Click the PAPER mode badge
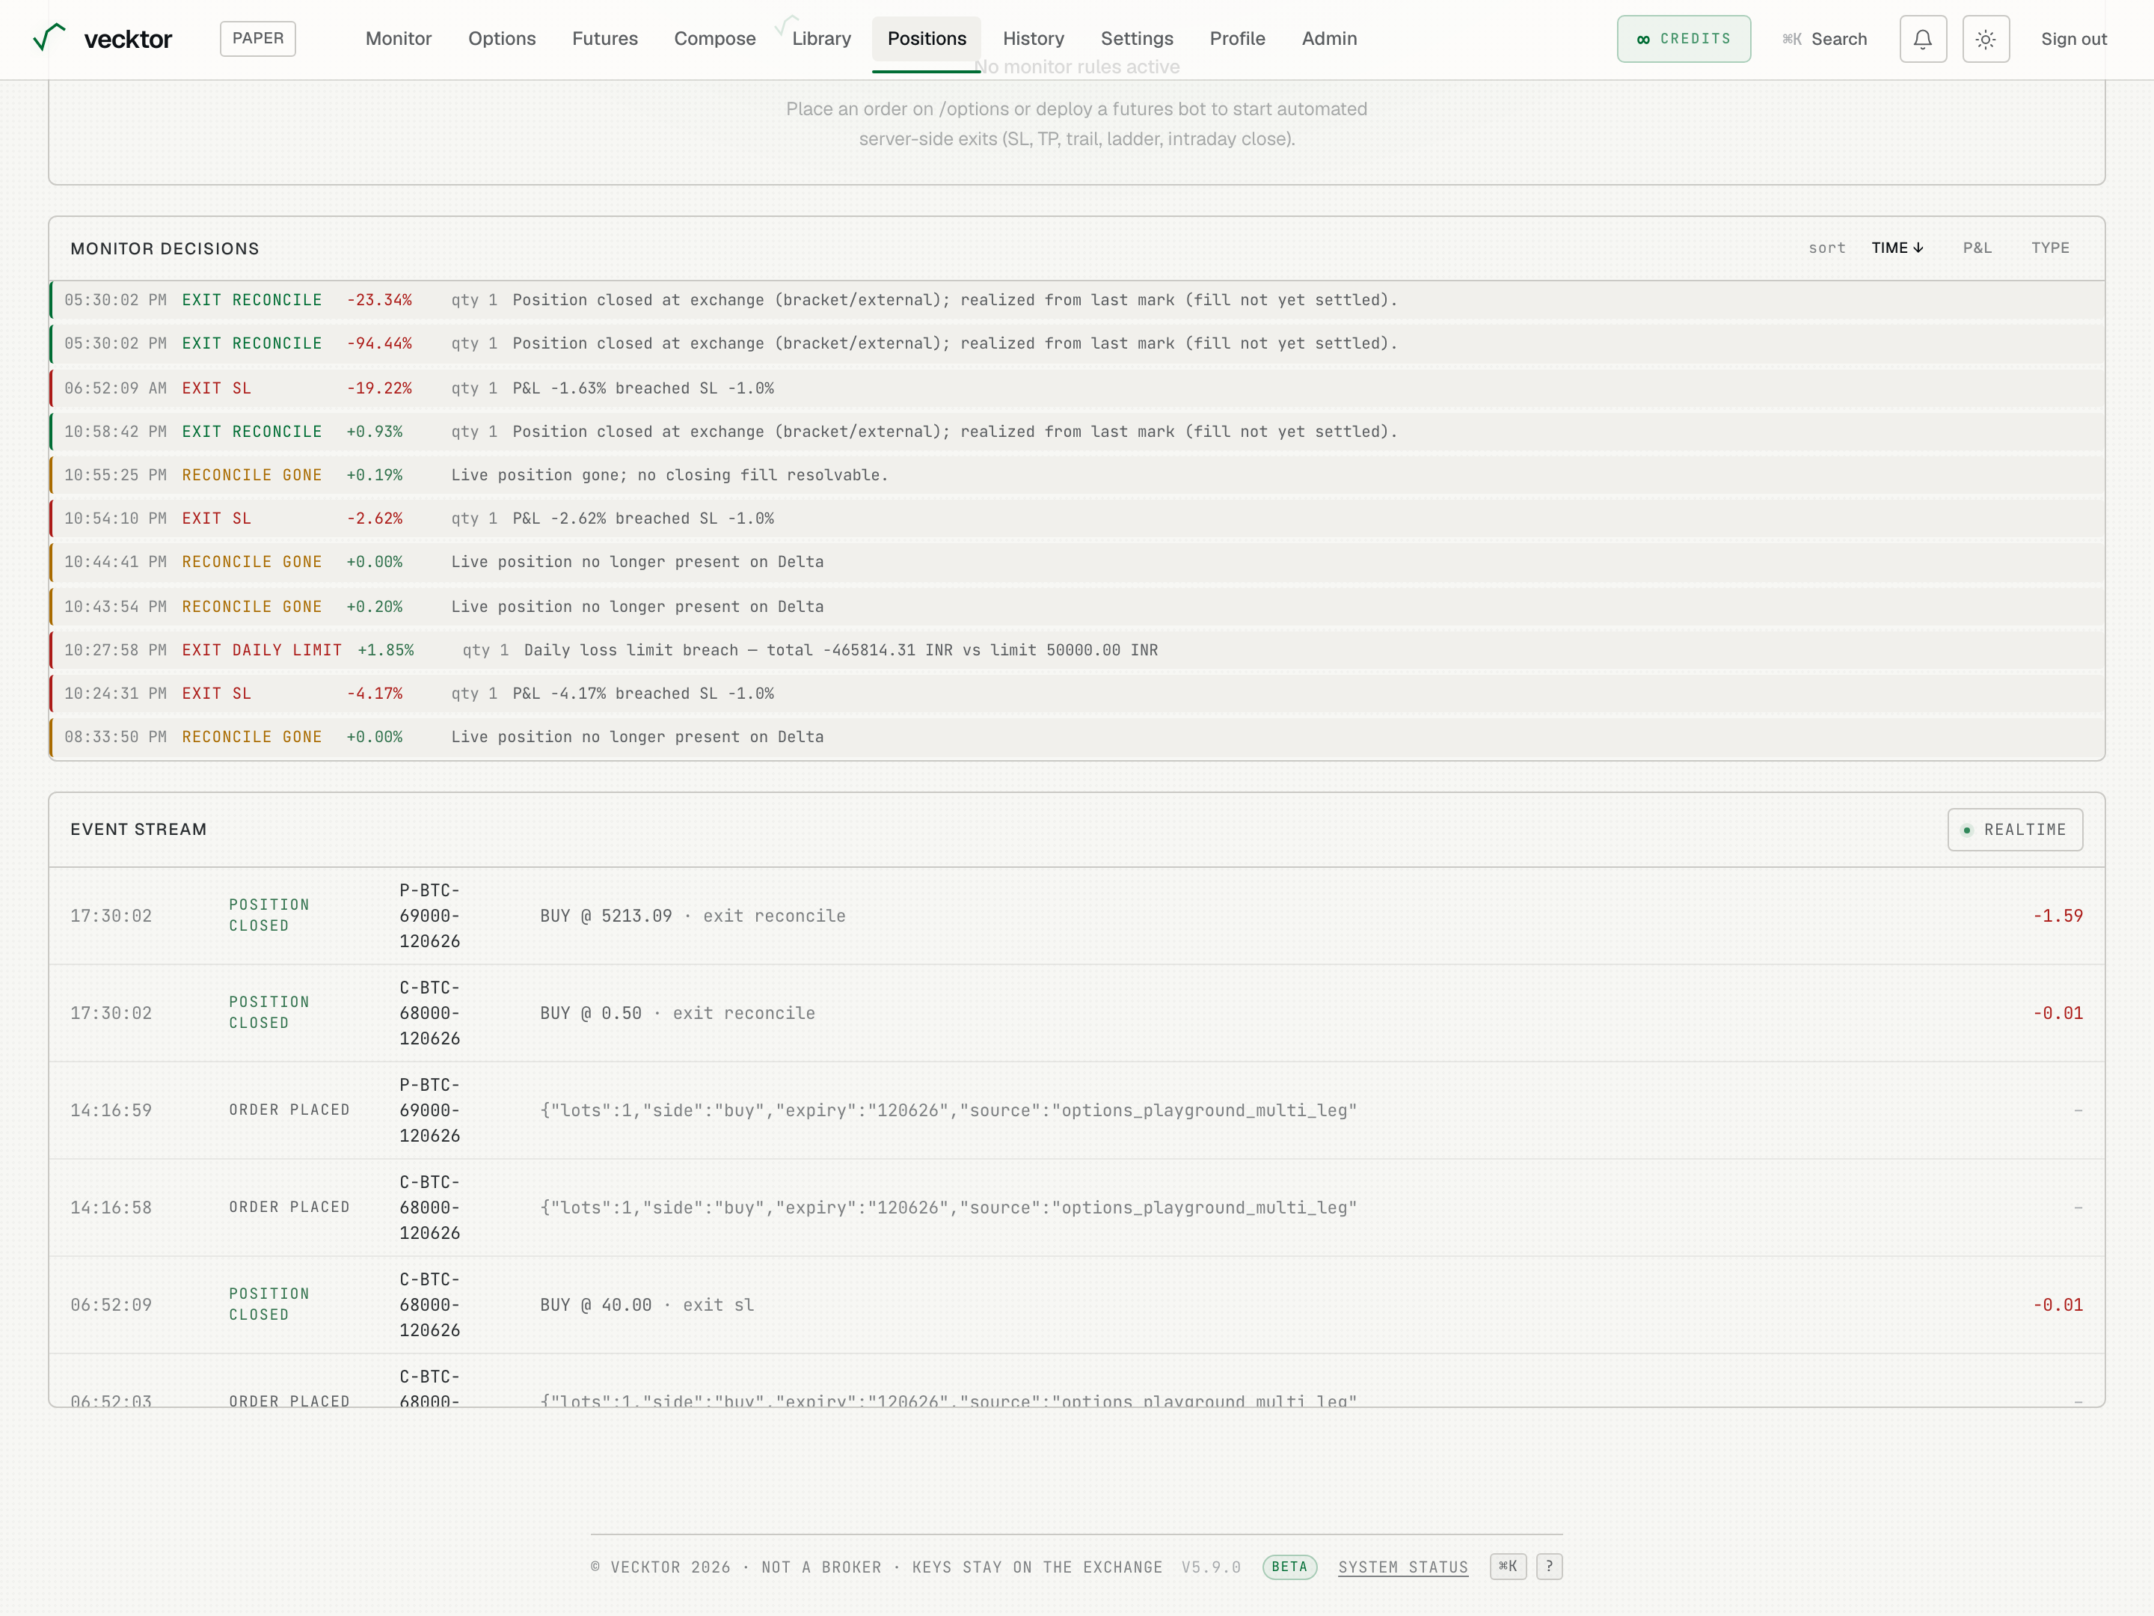2154x1616 pixels. click(x=258, y=38)
